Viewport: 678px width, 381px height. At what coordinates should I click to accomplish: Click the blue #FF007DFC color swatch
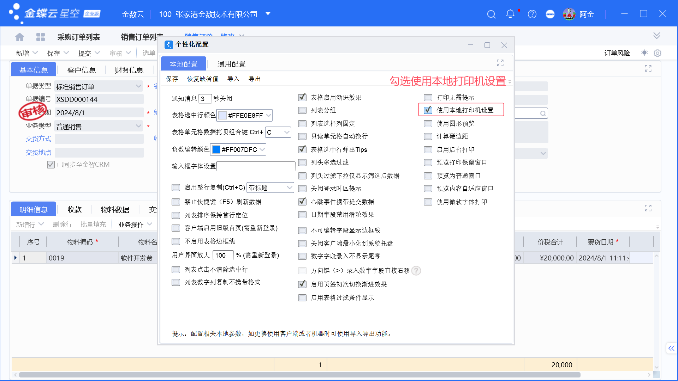click(216, 149)
